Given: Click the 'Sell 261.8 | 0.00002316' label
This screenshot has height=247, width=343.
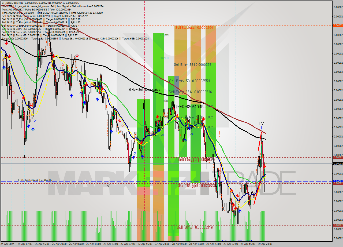Looking at the screenshot, I should click(195, 227).
